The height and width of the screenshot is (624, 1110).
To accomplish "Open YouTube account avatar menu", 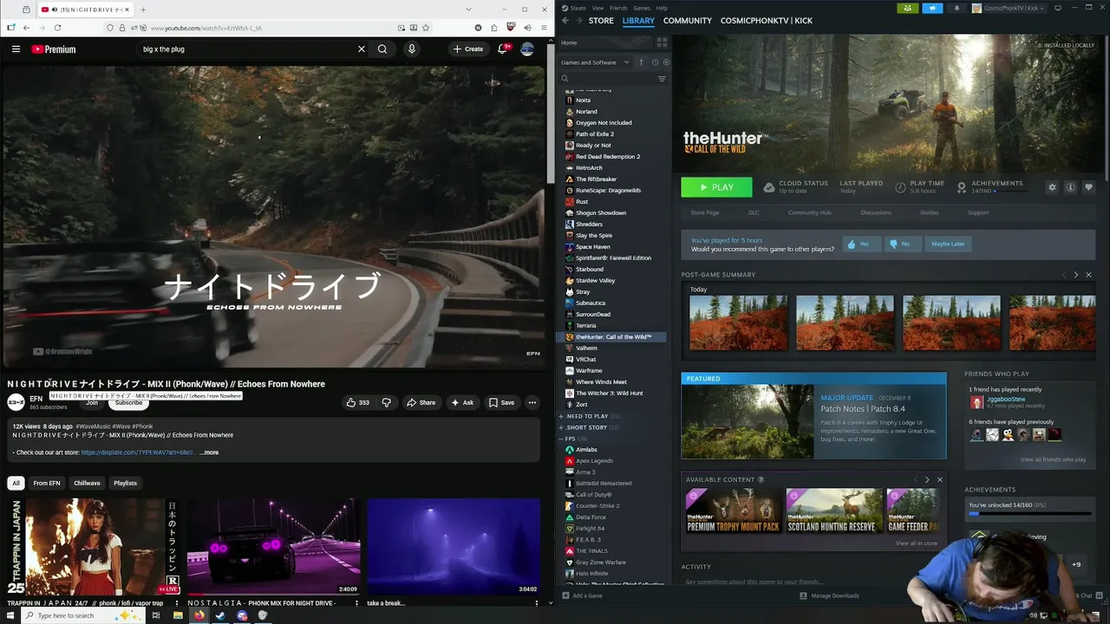I will (527, 49).
